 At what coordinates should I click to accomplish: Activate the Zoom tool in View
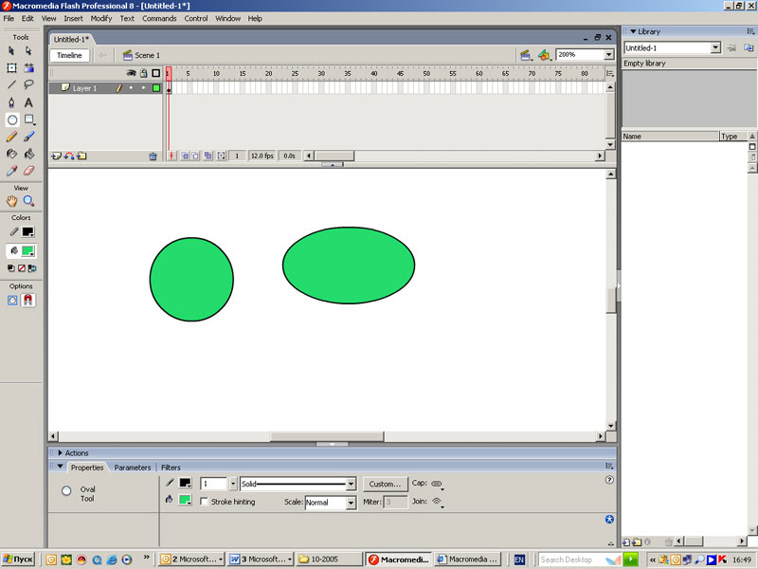(x=28, y=201)
